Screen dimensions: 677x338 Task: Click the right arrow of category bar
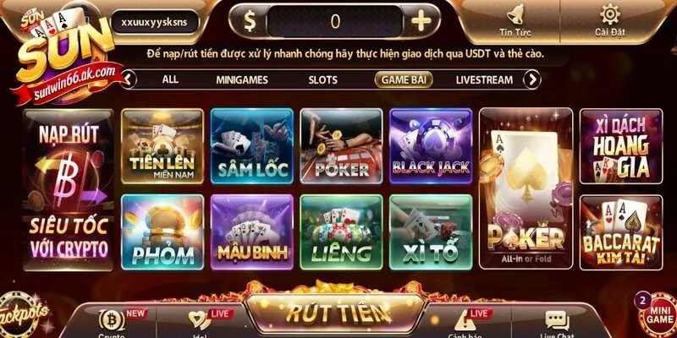532,79
